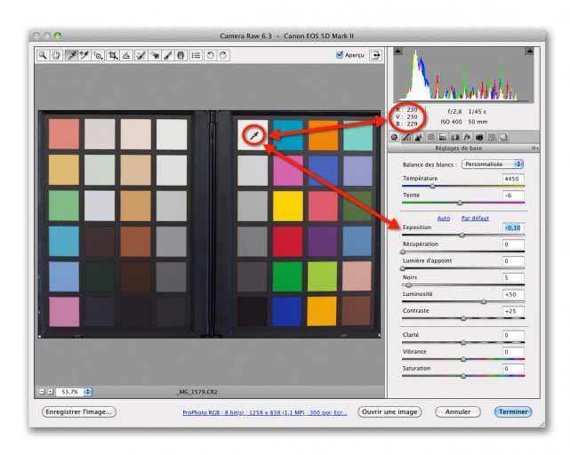
Task: Toggle highlight clipping warning in histogram
Action: 529,52
